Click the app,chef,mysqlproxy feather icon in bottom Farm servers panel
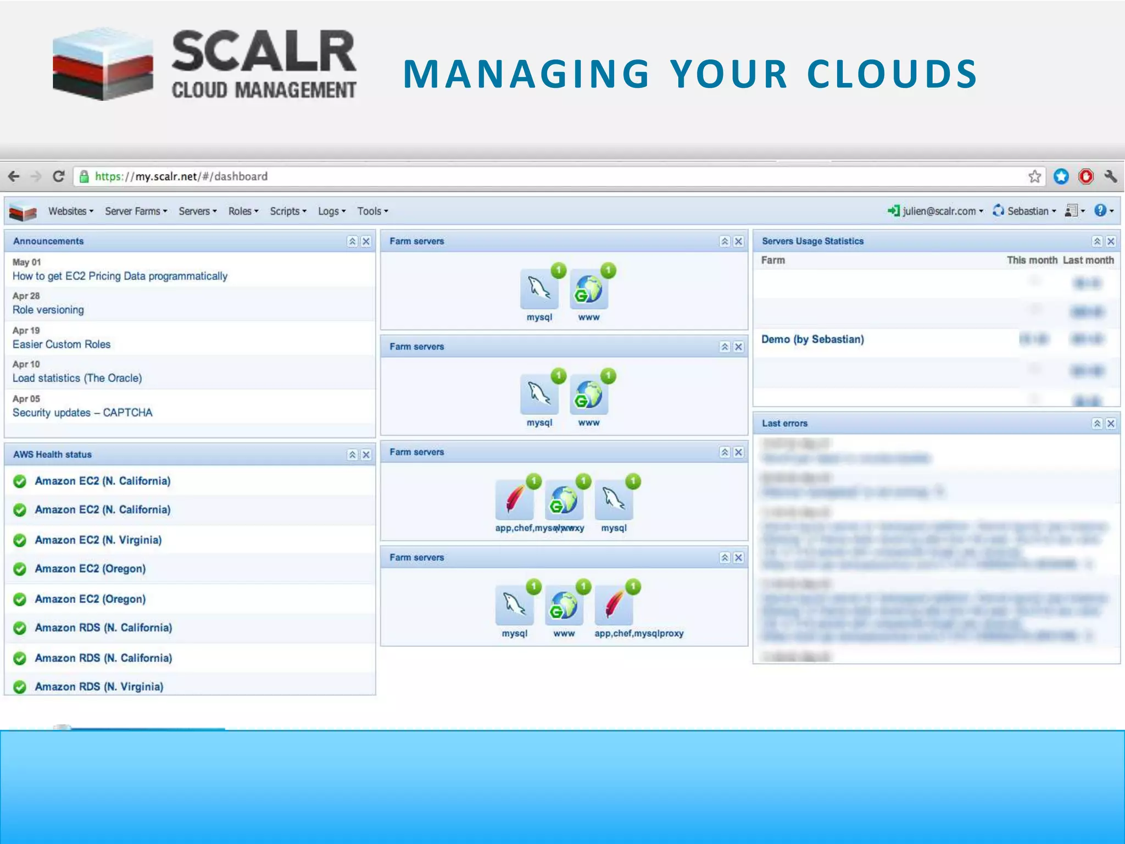Screen dimensions: 1125x844 point(614,606)
